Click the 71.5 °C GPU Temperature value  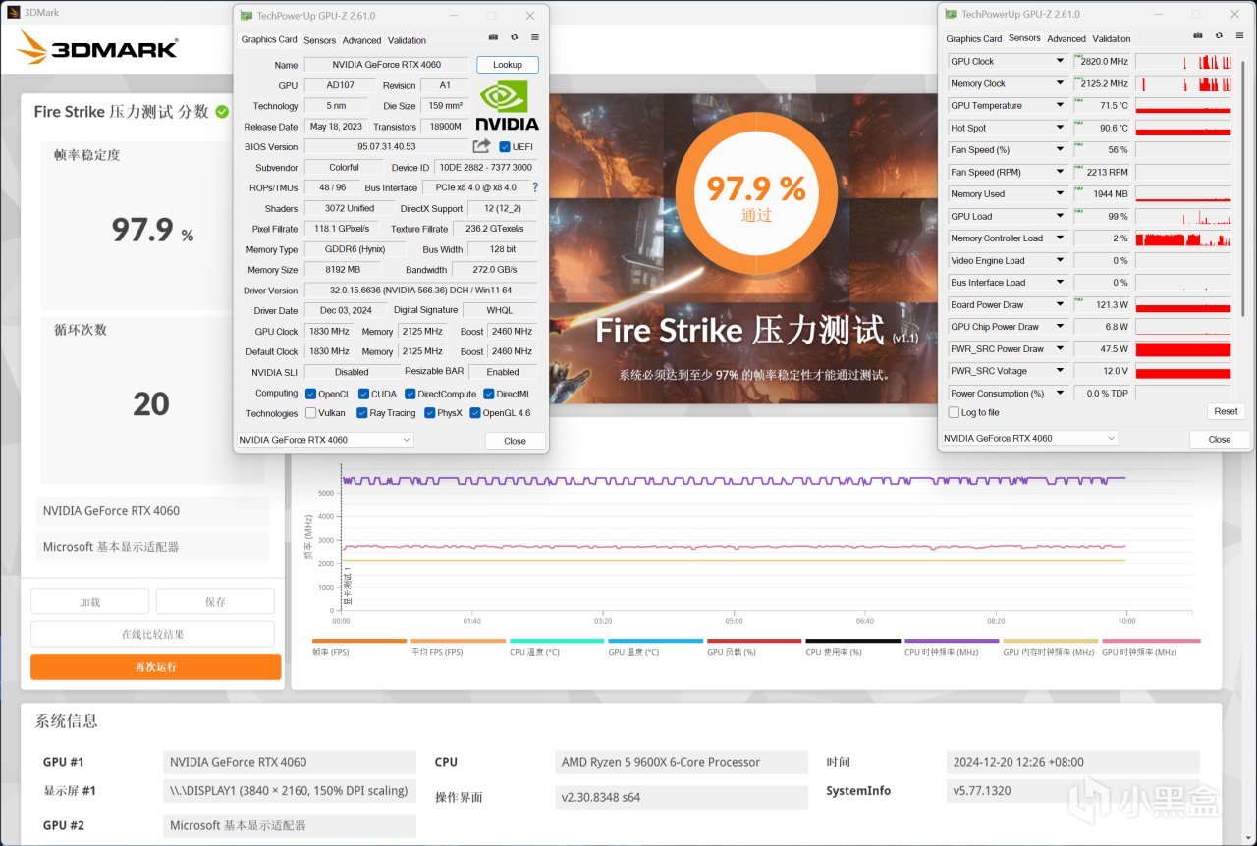pyautogui.click(x=1102, y=105)
